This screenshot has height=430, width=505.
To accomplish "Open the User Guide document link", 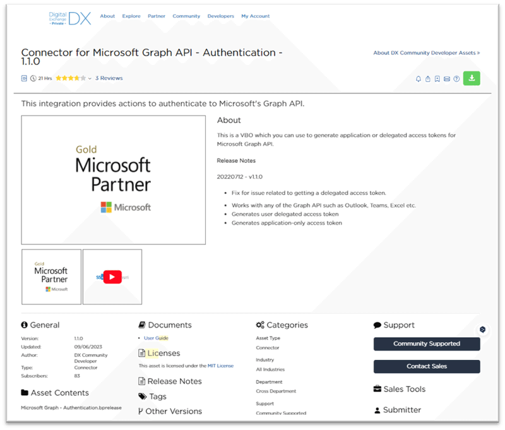I will (156, 338).
